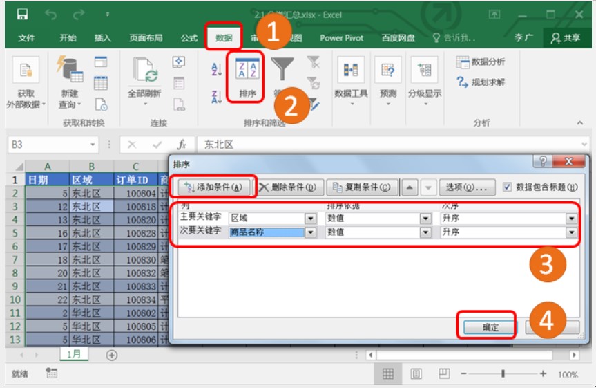Switch to the 页面布局 tab
Screen dimensions: 596x388
pos(146,38)
